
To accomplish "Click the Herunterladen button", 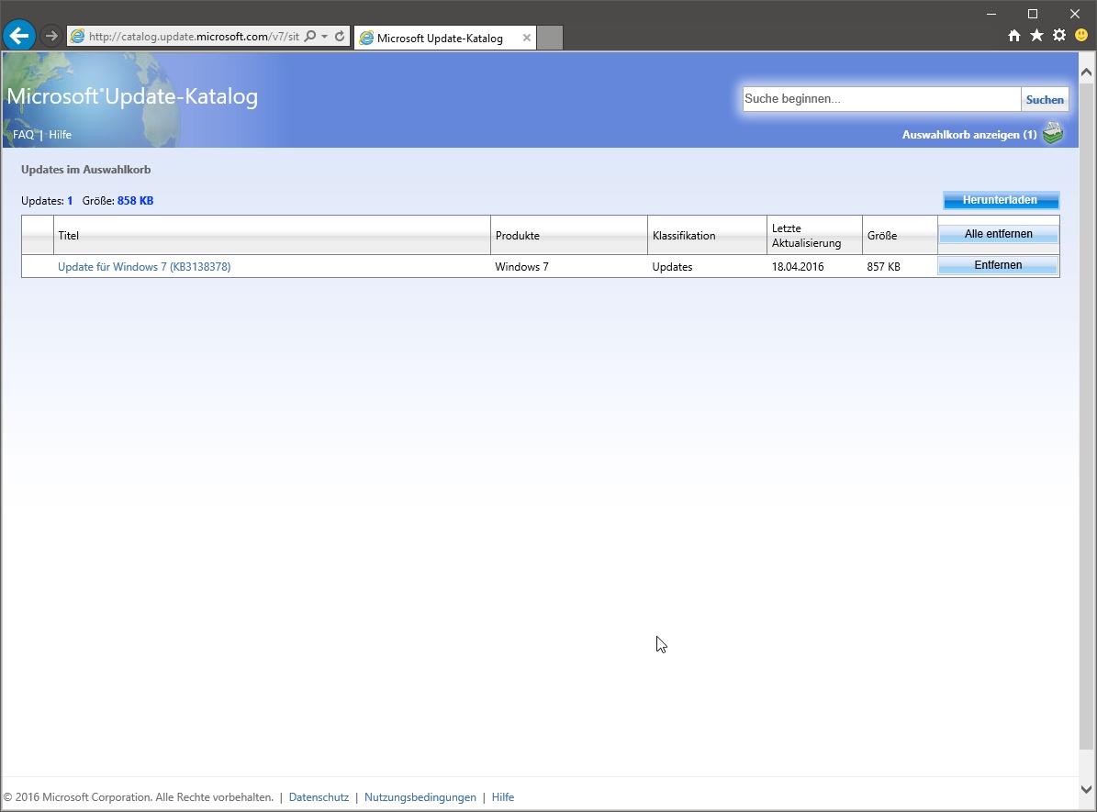I will pos(1001,200).
